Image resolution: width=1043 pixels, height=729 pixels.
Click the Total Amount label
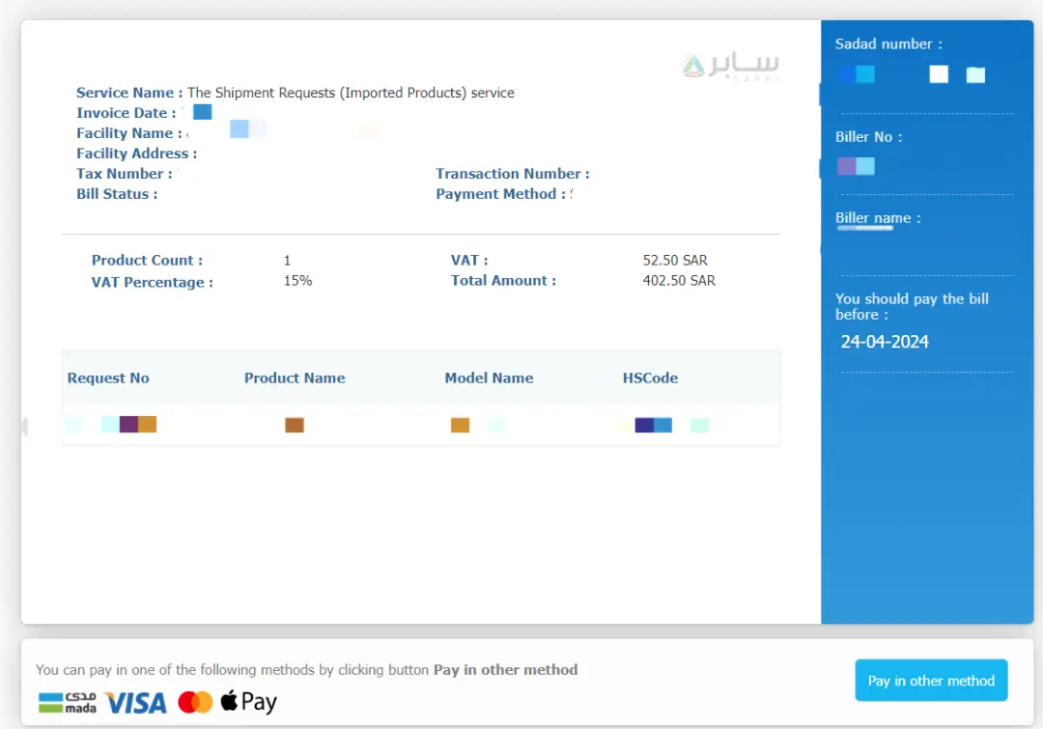click(503, 281)
